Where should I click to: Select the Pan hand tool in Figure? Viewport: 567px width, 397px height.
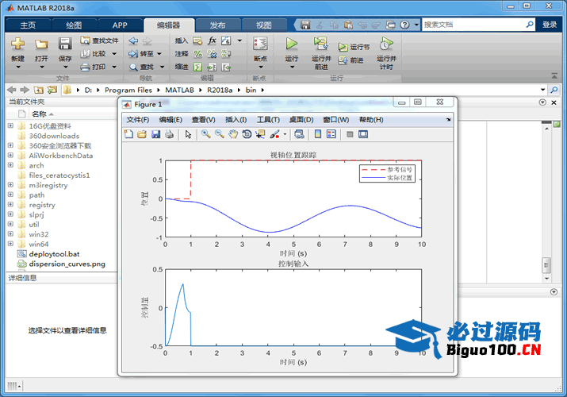pos(233,134)
